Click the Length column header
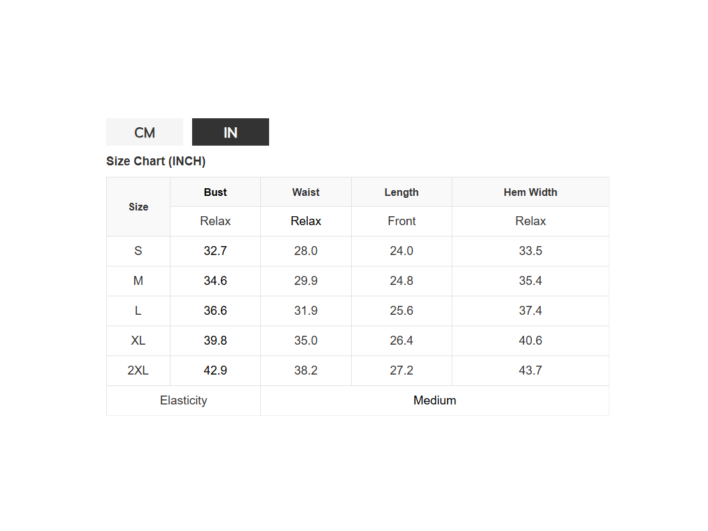The image size is (708, 531). point(401,192)
